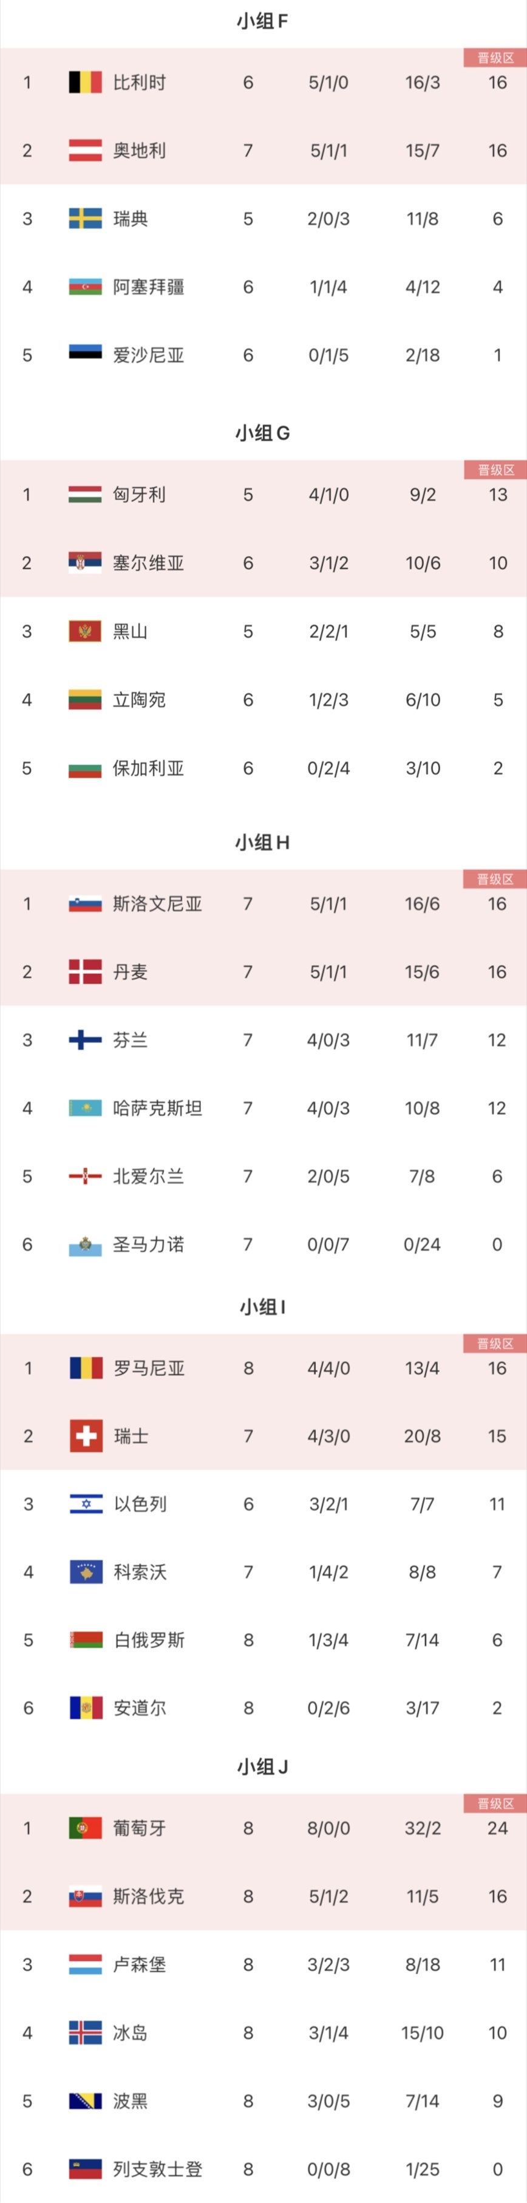Click the San Marino flag icon

85,1245
